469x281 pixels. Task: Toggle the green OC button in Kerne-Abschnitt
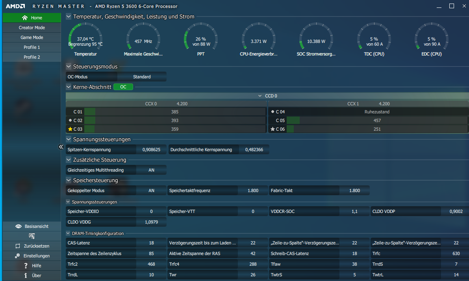pyautogui.click(x=123, y=87)
